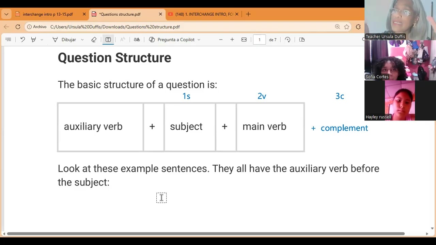This screenshot has height=245, width=436.
Task: Activate the Dibujar drawing tool
Action: [x=64, y=39]
